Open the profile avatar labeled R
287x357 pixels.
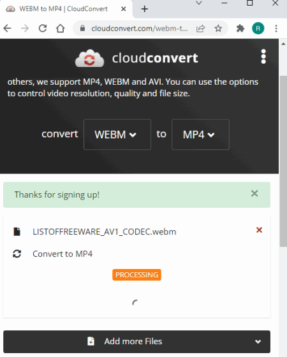pyautogui.click(x=258, y=29)
